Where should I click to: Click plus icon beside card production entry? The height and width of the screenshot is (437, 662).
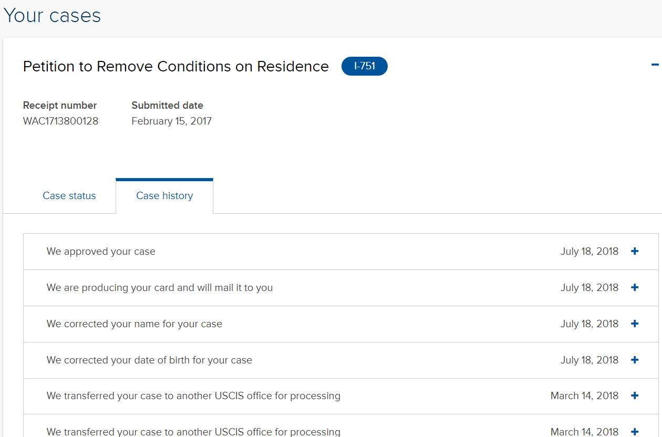click(x=635, y=288)
